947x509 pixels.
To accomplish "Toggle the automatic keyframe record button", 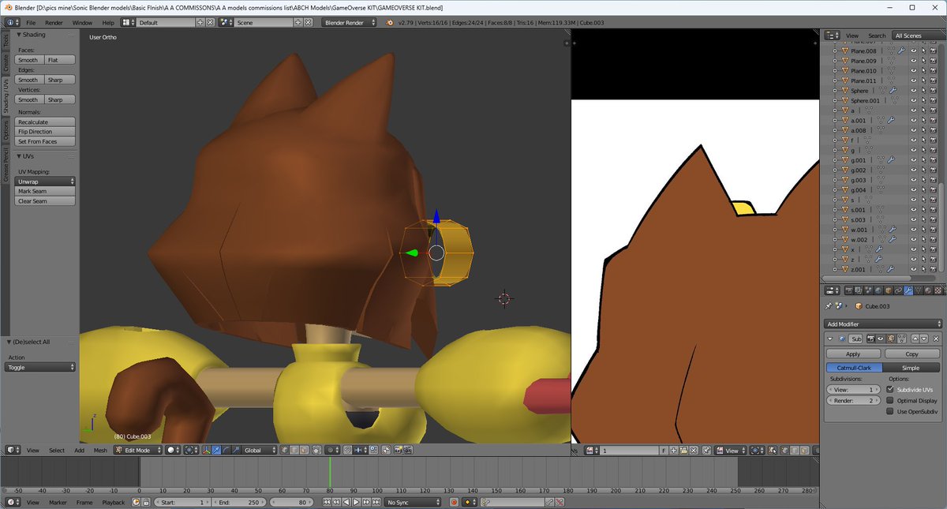I will pyautogui.click(x=454, y=502).
